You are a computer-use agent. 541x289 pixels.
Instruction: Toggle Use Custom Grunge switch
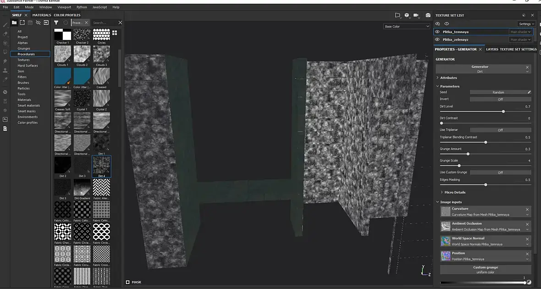pyautogui.click(x=500, y=172)
